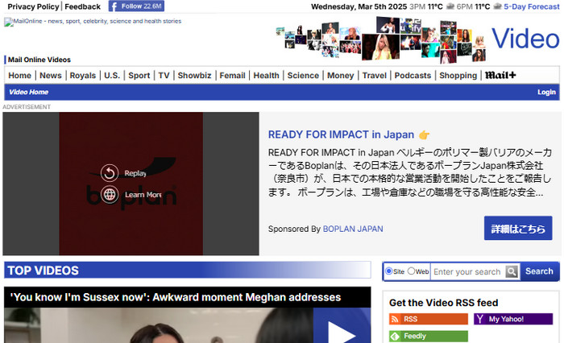Image resolution: width=564 pixels, height=343 pixels.
Task: Click the Search button
Action: point(539,271)
